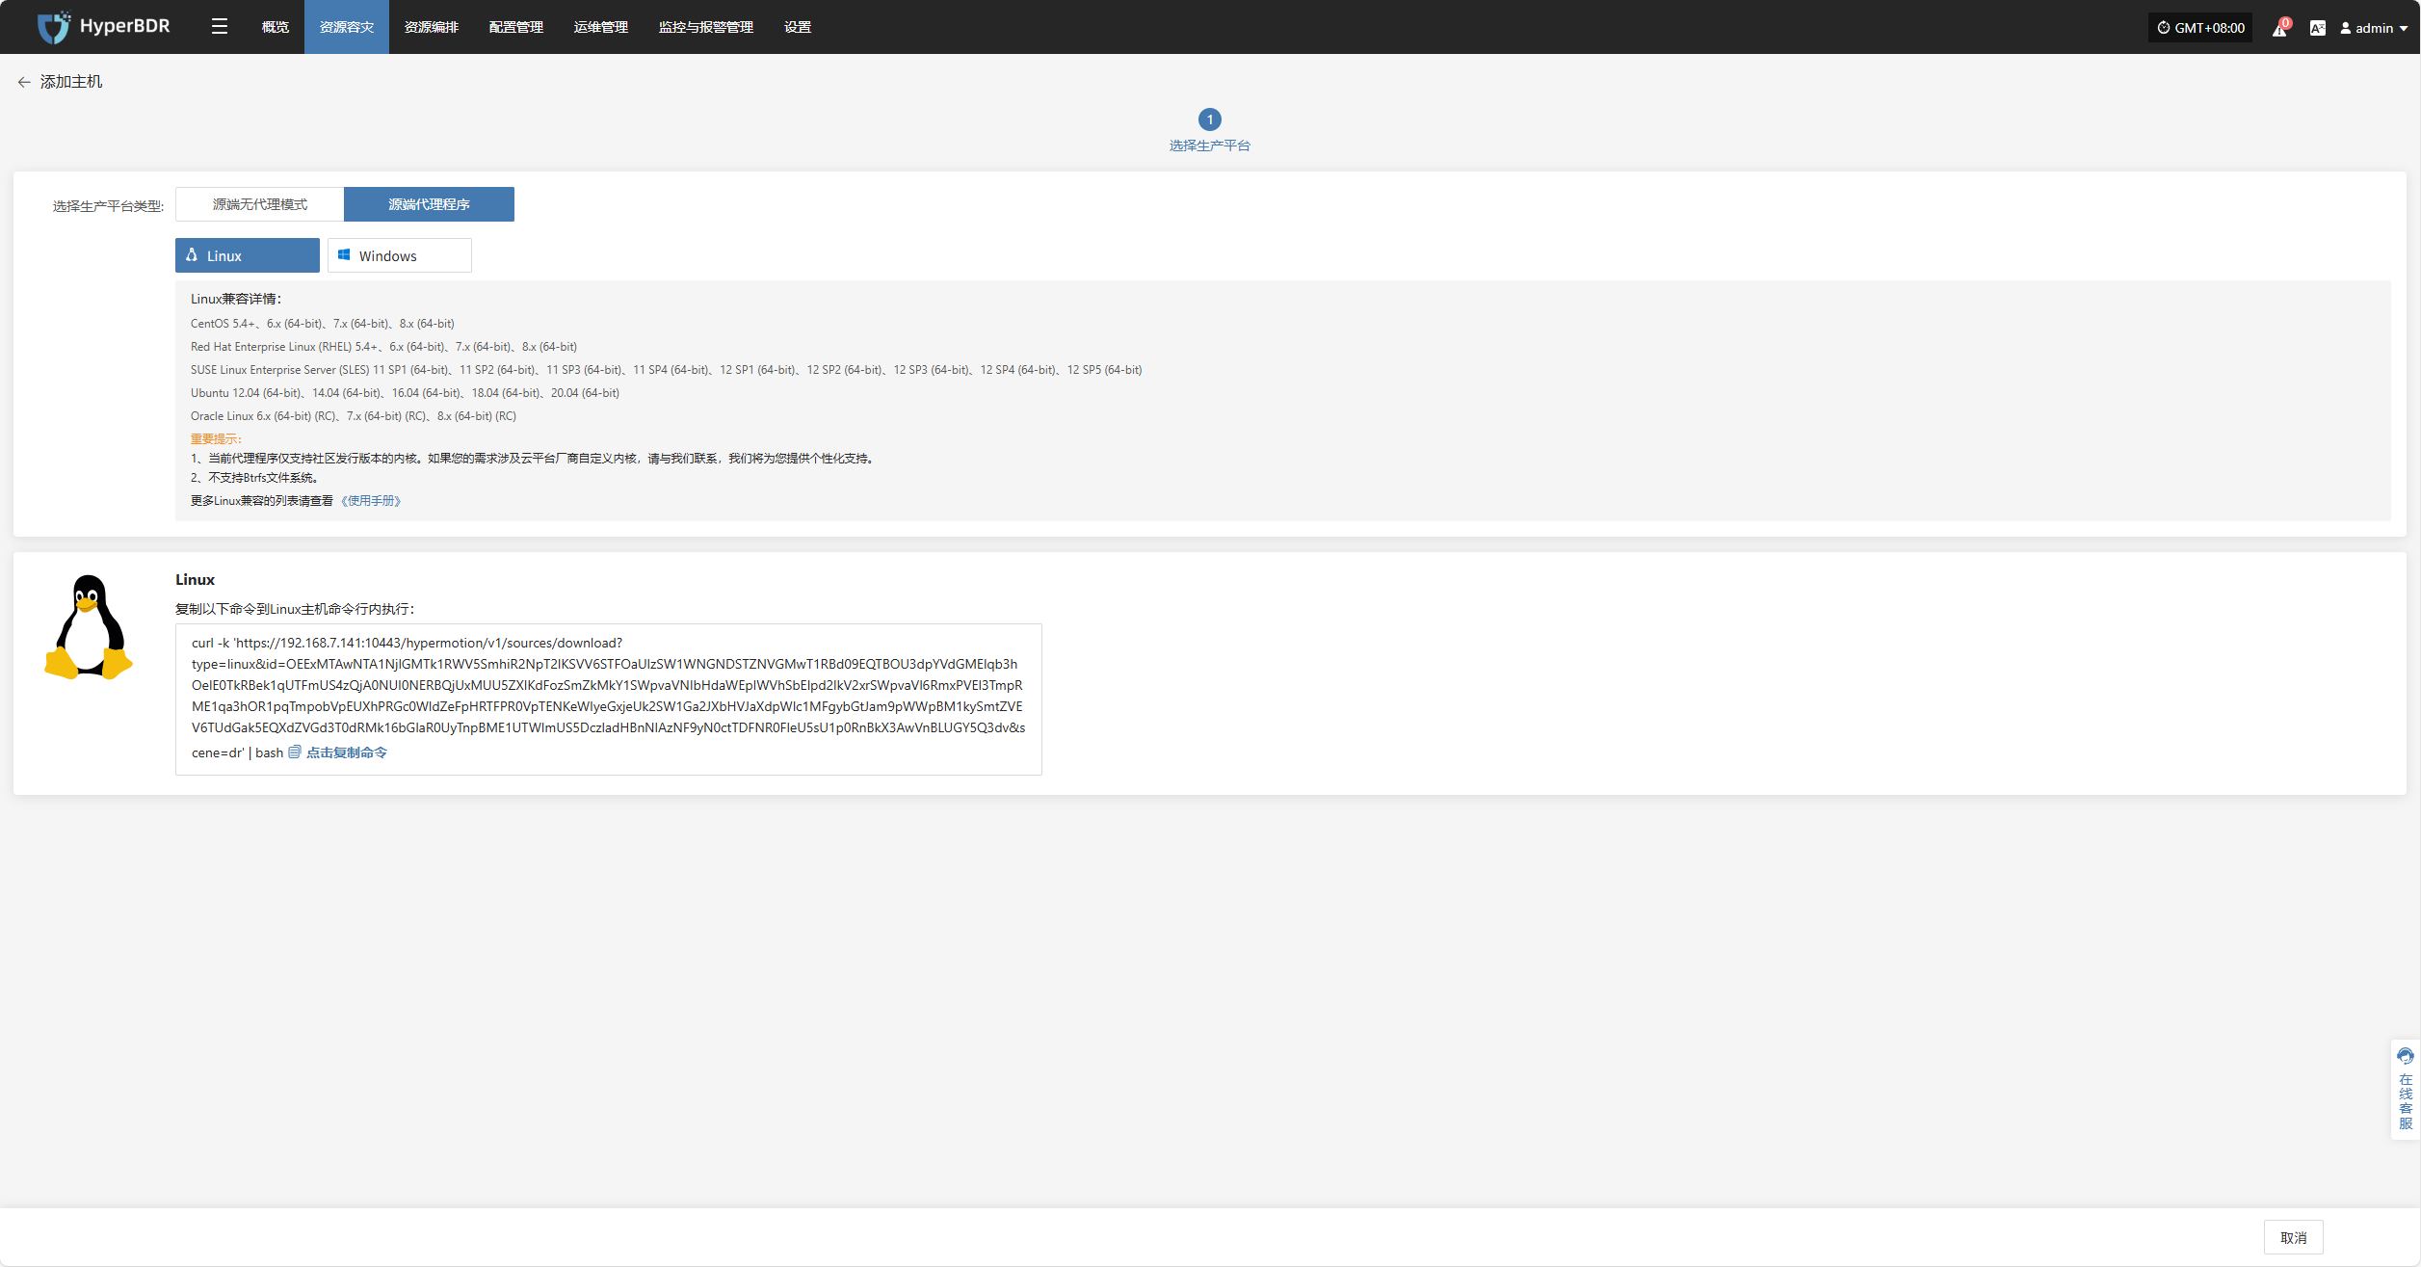This screenshot has height=1267, width=2421.
Task: Switch language with the translate icon
Action: point(2317,28)
